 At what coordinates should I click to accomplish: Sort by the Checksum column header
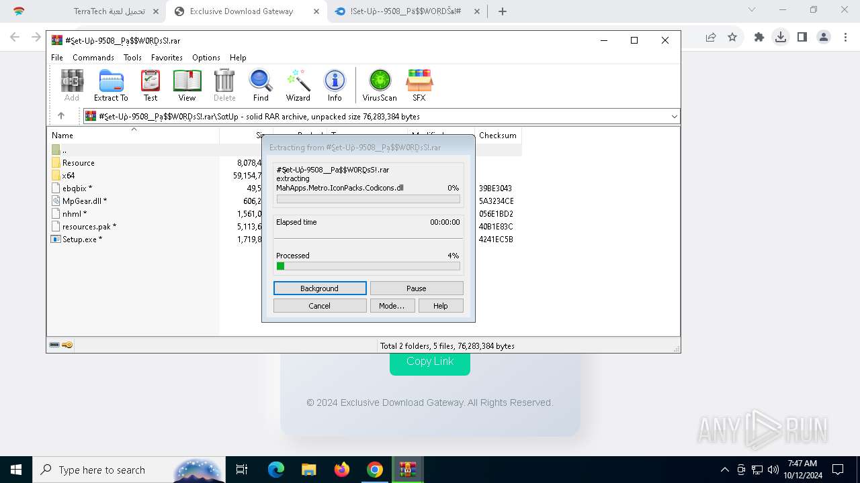pos(498,136)
